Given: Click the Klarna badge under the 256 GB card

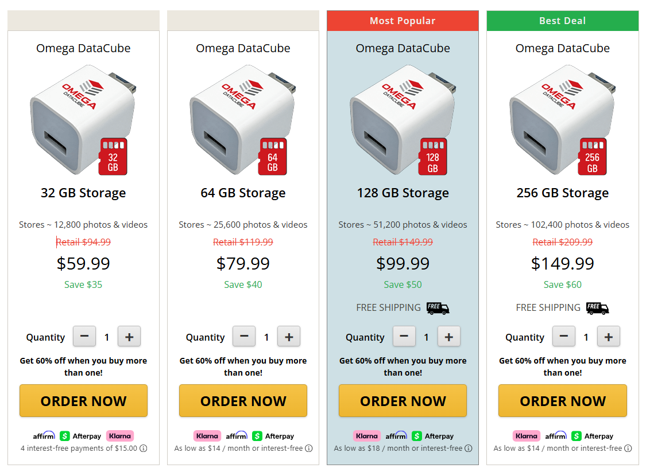Looking at the screenshot, I should coord(526,436).
